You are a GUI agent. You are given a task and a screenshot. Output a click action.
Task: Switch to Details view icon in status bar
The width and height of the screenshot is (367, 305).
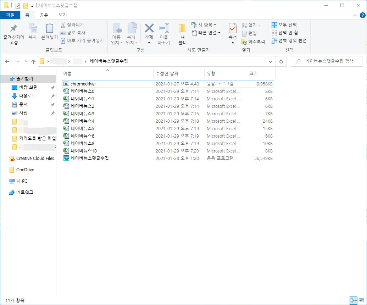[x=354, y=300]
